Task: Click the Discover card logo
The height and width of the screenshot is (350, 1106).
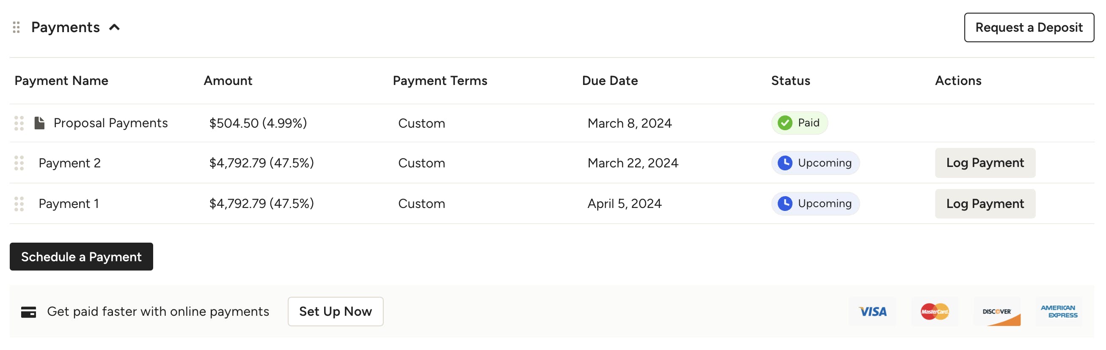Action: pyautogui.click(x=996, y=312)
